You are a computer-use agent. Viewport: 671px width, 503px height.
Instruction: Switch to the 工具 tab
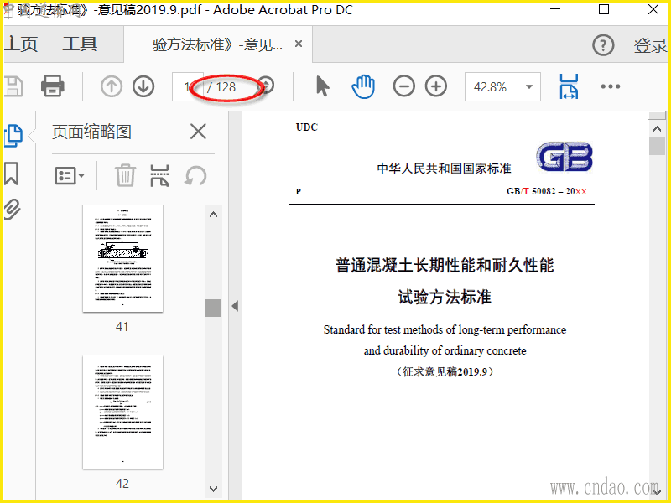pos(80,44)
